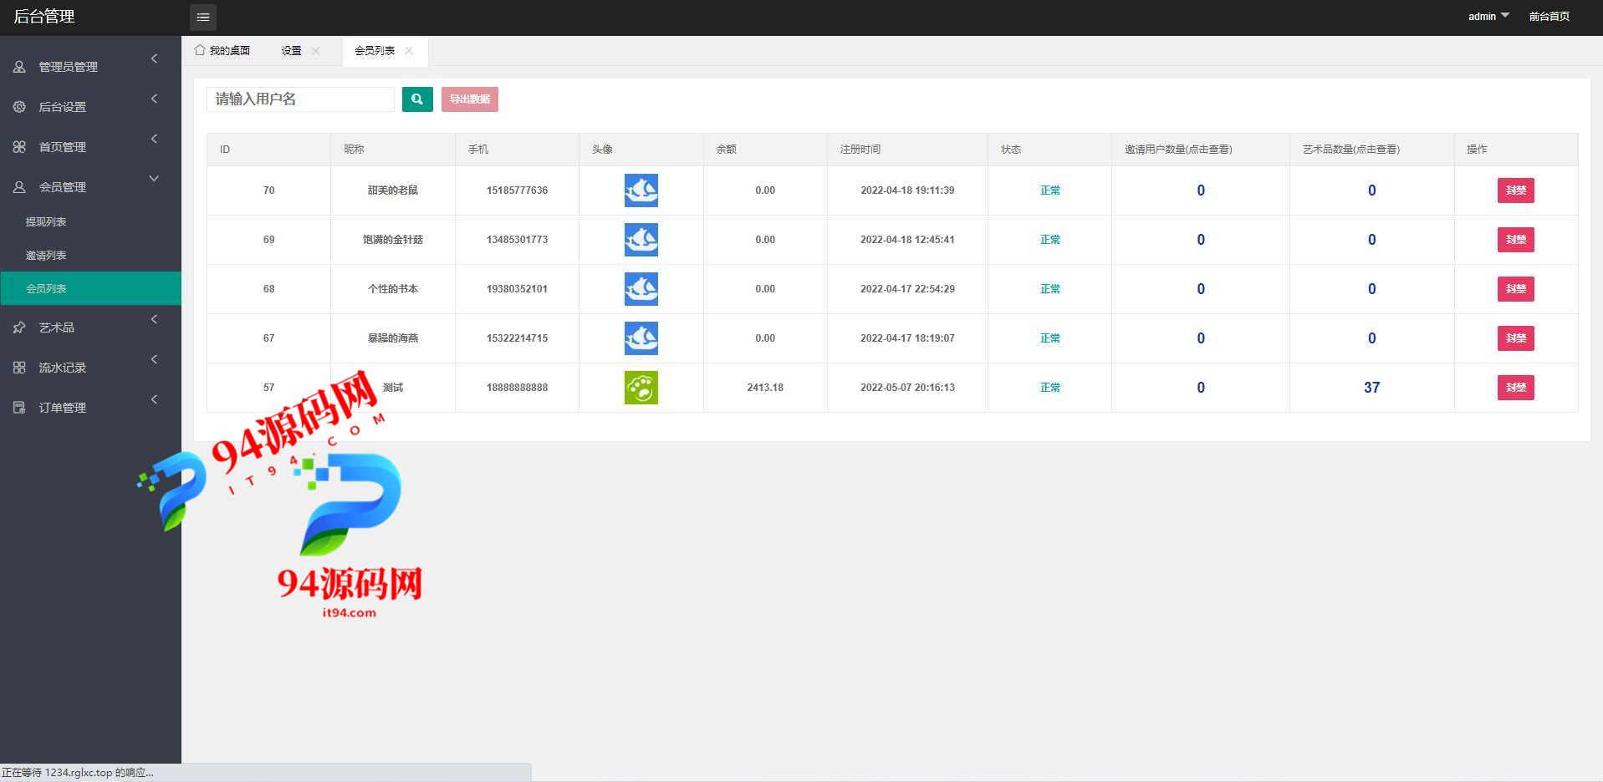
Task: Expand the 流水记录 menu chevron
Action: pos(155,359)
